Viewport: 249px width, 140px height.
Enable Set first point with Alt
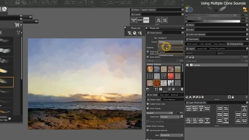point(148,130)
